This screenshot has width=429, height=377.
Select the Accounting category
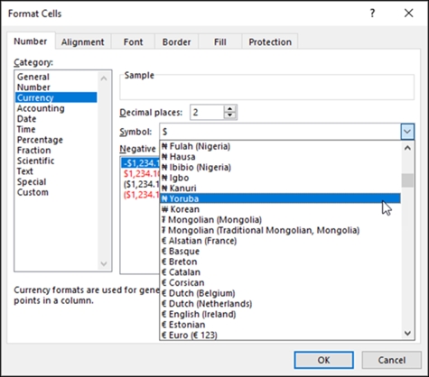point(41,108)
